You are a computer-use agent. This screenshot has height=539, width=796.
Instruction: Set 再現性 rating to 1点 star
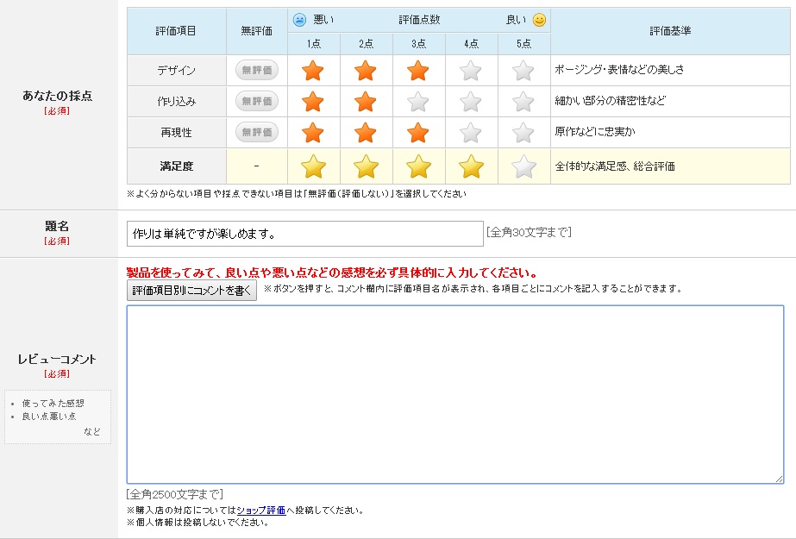point(313,133)
